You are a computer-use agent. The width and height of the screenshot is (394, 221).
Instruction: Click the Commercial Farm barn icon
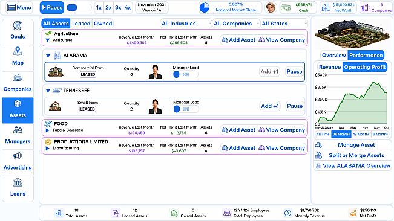click(x=56, y=72)
